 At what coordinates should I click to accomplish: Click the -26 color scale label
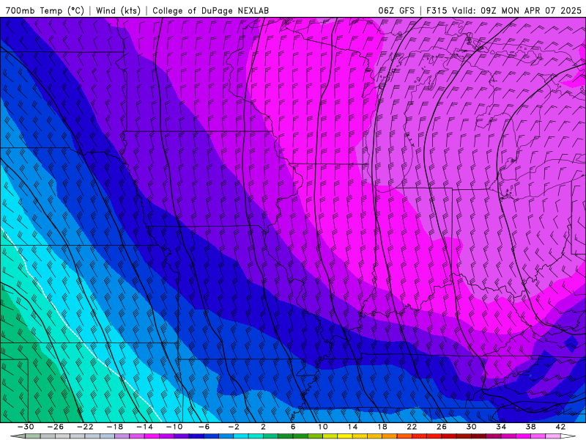tap(56, 427)
